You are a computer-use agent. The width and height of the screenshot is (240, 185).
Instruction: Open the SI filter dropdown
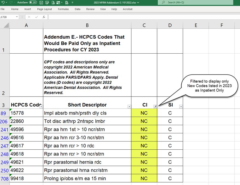pos(181,107)
